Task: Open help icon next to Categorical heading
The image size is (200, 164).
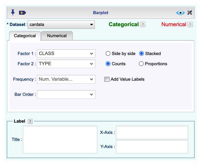Action: [143, 24]
